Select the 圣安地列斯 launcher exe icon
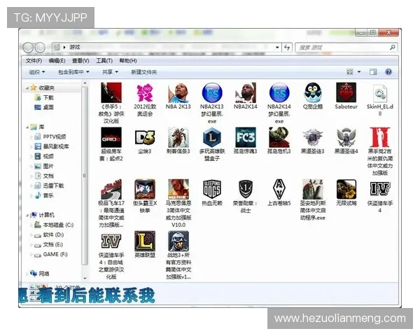This screenshot has width=420, height=336. [313, 190]
